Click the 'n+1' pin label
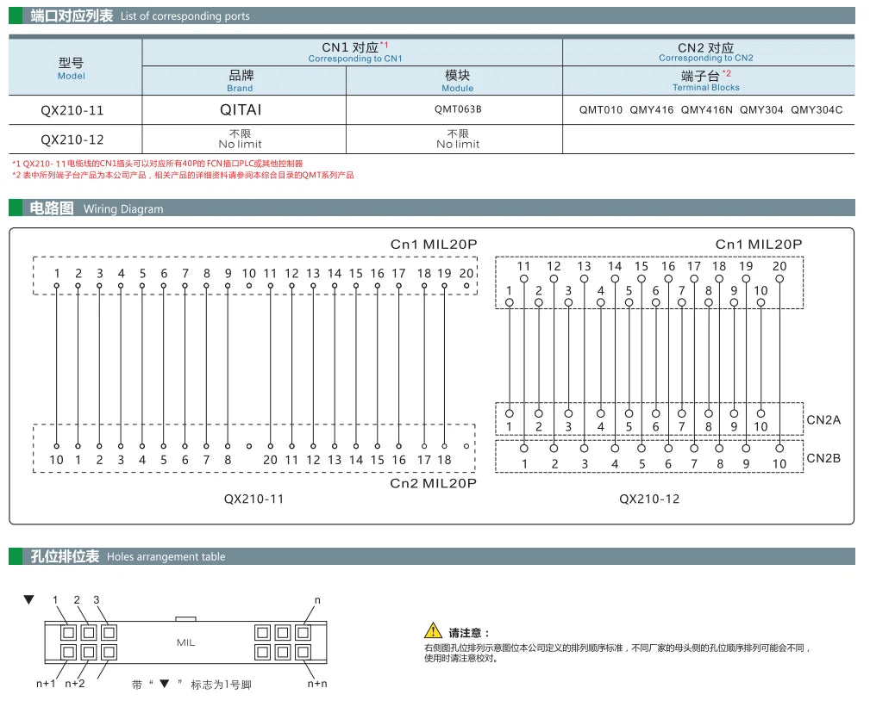This screenshot has height=707, width=870. tap(46, 684)
